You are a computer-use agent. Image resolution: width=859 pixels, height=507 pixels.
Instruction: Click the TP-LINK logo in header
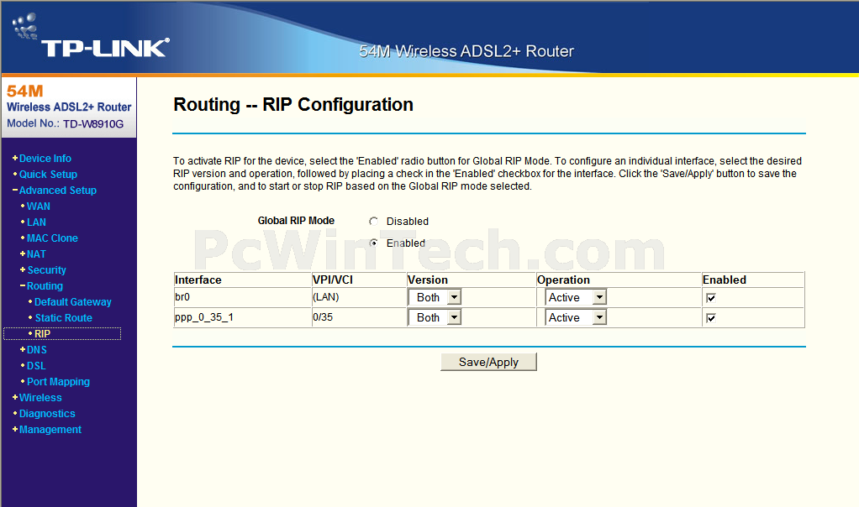(x=91, y=36)
